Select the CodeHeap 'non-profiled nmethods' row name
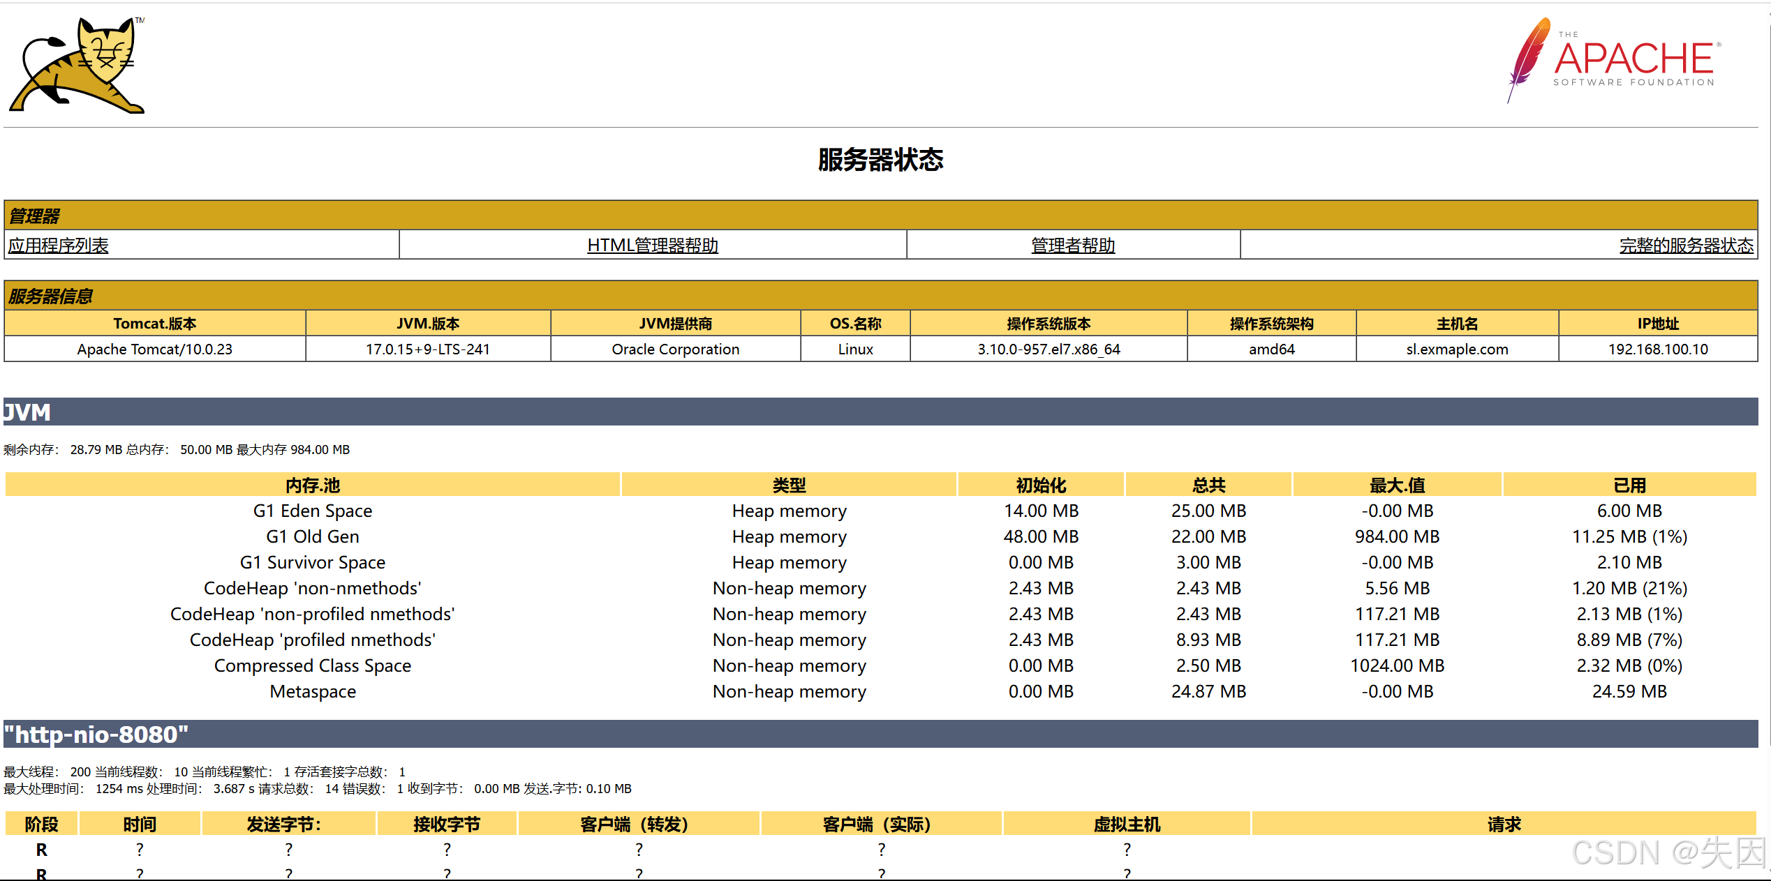 [313, 614]
